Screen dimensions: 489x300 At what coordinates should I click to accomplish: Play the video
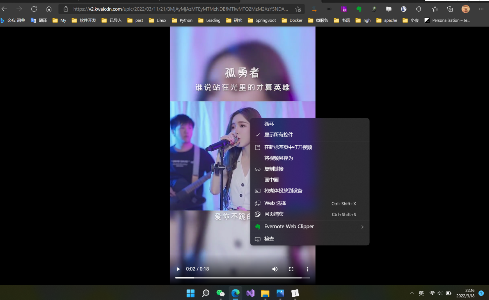(x=178, y=269)
